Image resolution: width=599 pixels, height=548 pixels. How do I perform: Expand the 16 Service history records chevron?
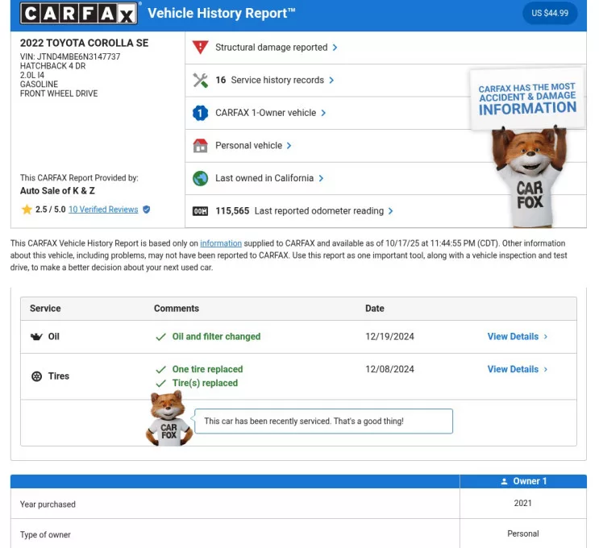tap(331, 81)
